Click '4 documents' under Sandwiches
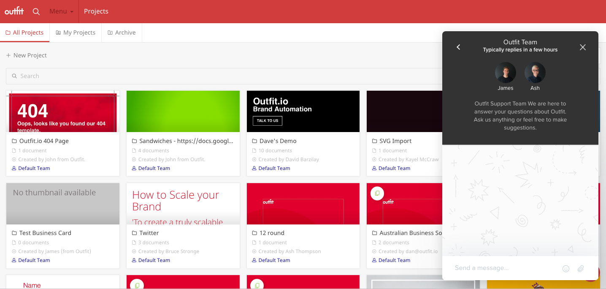This screenshot has width=606, height=289. 154,151
